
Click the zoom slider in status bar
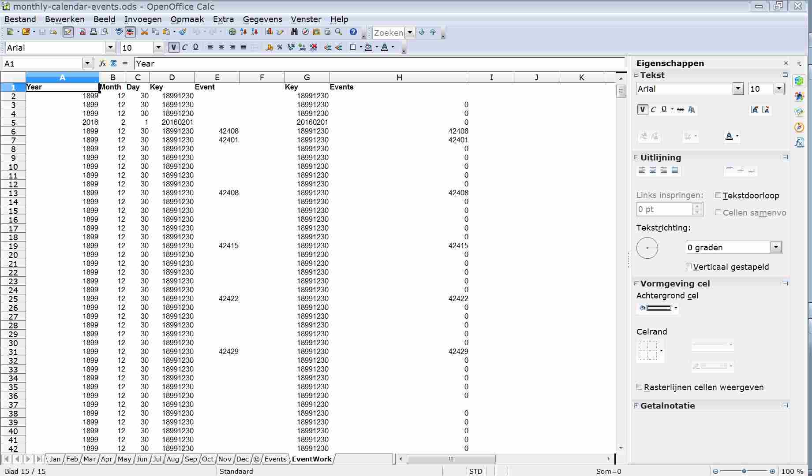(744, 471)
